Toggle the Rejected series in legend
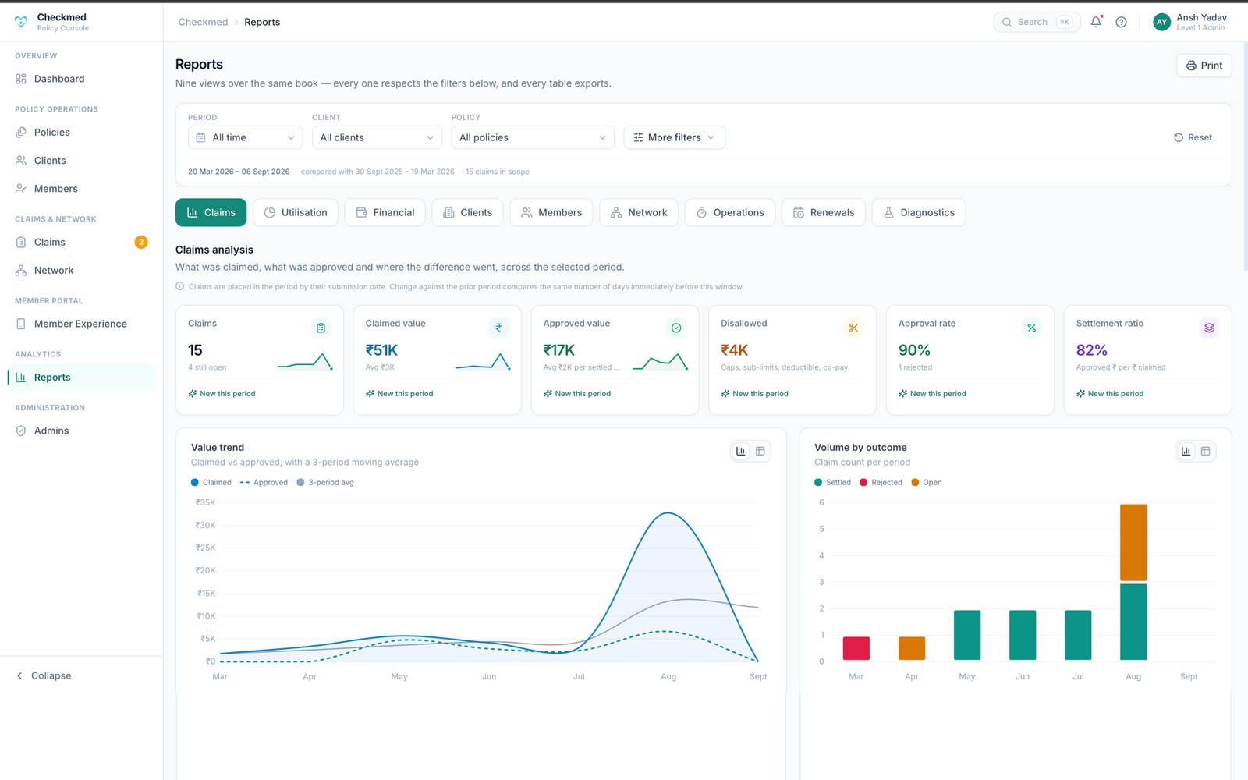1248x780 pixels. [881, 482]
